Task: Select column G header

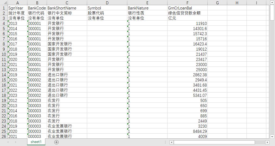Action: [x=217, y=3]
